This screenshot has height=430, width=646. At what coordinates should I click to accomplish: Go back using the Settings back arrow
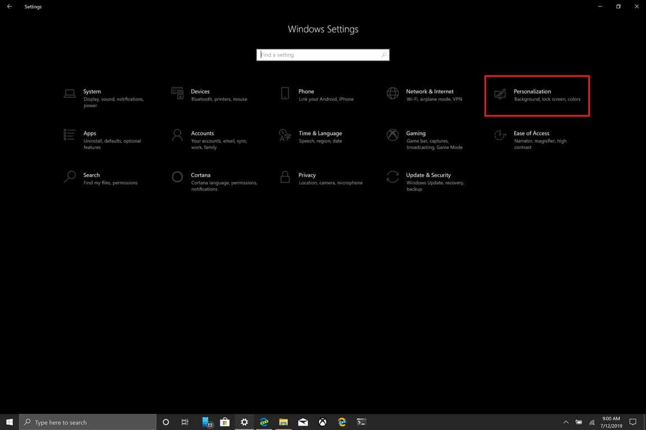point(10,7)
